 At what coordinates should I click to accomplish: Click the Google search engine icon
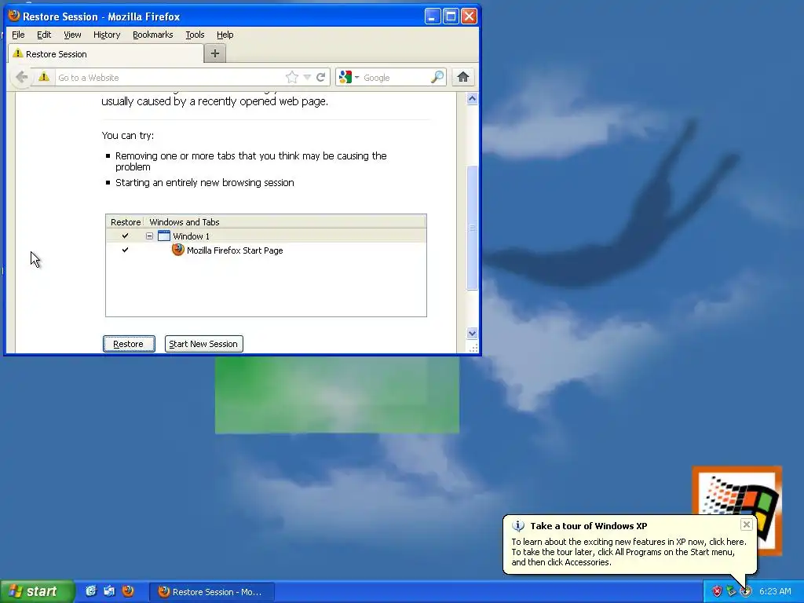click(x=345, y=78)
